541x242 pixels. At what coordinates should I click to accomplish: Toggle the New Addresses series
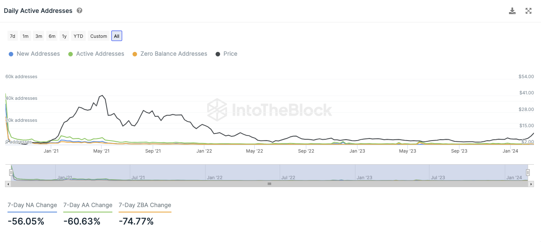pos(34,54)
